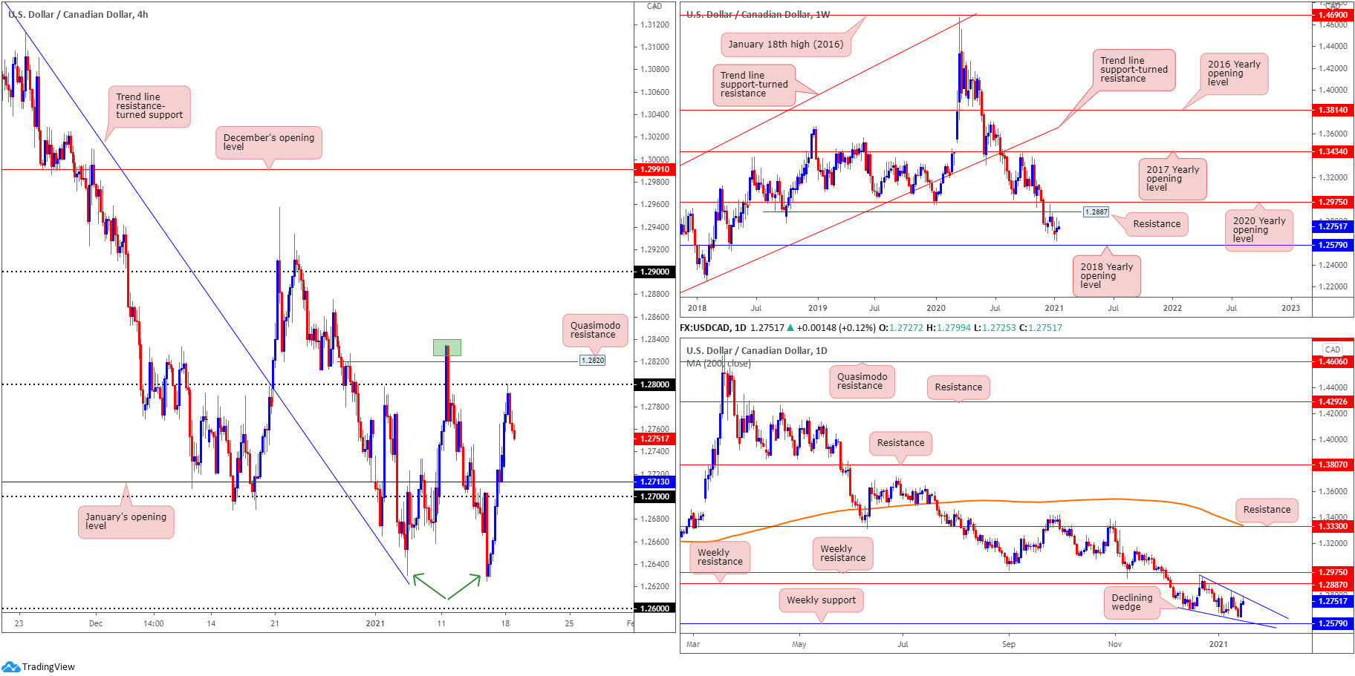The image size is (1355, 676).
Task: Click the Resistance callout pointing to the 1.38070 line
Action: (900, 443)
